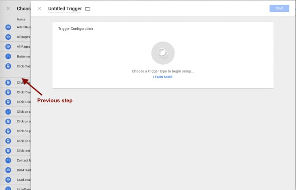Click the eye icon of 'Lead anal' row
Image resolution: width=296 pixels, height=190 pixels.
pos(8,179)
